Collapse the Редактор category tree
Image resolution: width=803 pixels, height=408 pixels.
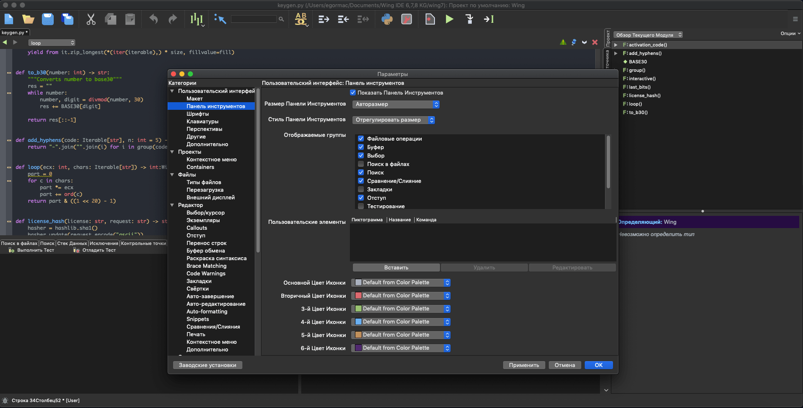(x=172, y=205)
